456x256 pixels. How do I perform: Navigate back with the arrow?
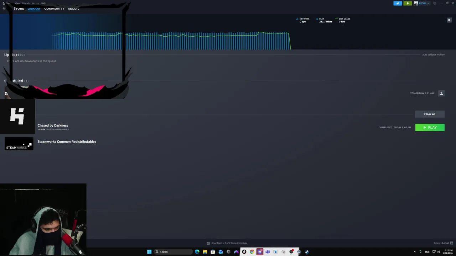click(4, 9)
